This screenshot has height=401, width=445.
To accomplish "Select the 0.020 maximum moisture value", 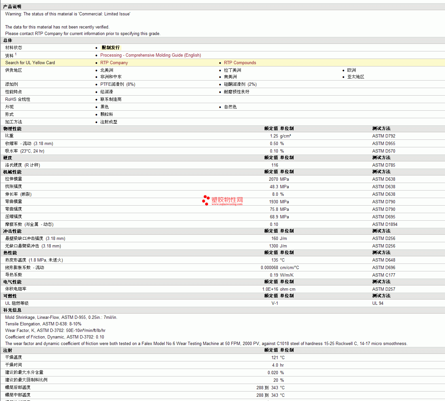I will [x=273, y=373].
